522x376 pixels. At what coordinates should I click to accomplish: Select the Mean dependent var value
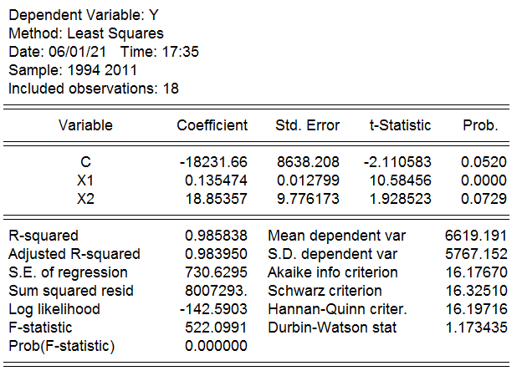coord(476,236)
